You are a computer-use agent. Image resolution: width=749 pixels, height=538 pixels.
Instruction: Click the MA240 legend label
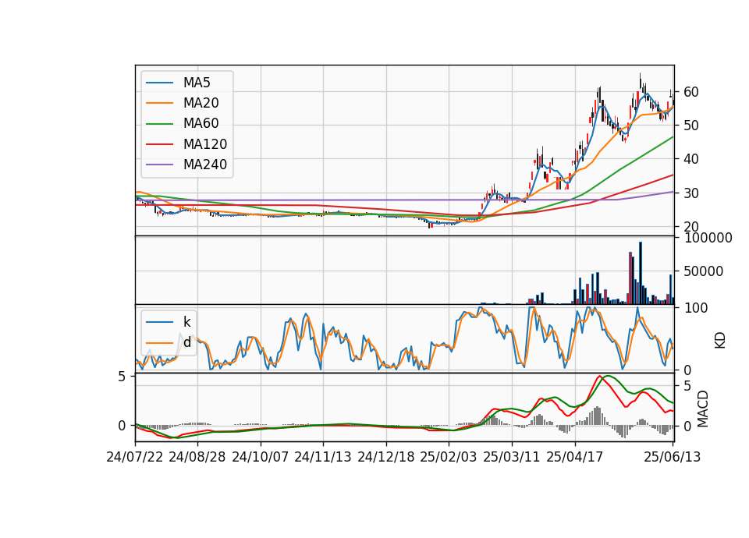click(x=205, y=165)
